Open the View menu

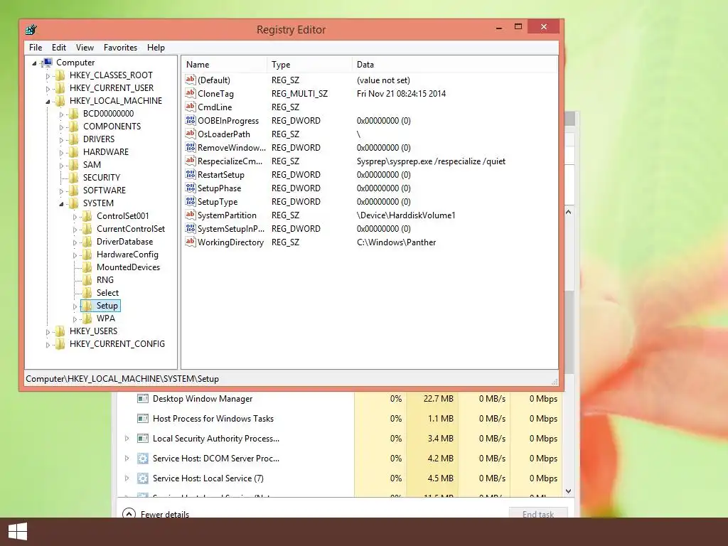click(x=85, y=48)
